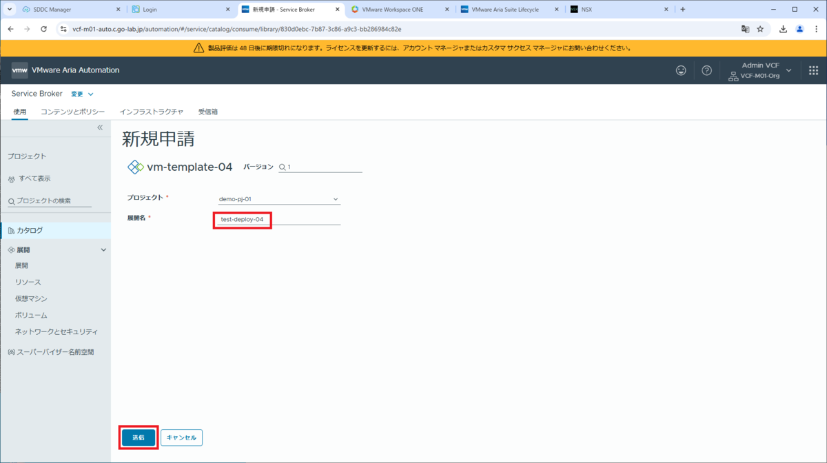827x463 pixels.
Task: Select すべて表示 in the sidebar
Action: (x=34, y=178)
